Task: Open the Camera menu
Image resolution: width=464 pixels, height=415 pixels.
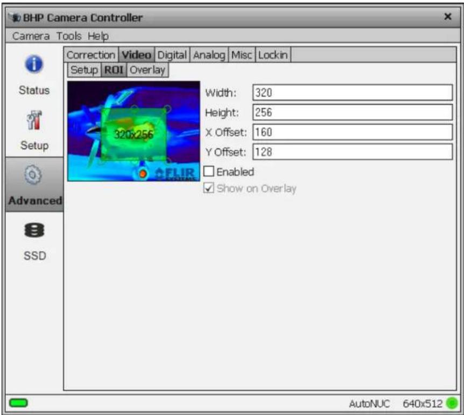Action: click(x=31, y=36)
